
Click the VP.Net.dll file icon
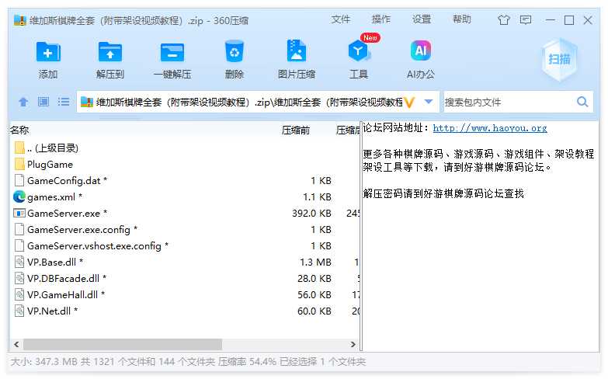pyautogui.click(x=19, y=311)
